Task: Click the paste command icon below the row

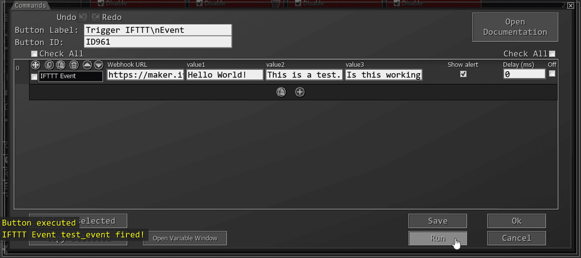Action: (x=281, y=92)
